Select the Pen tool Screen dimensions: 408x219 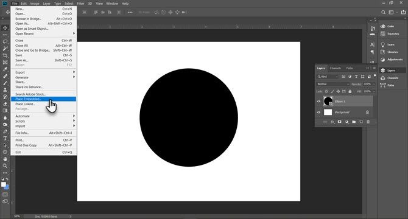[5, 131]
